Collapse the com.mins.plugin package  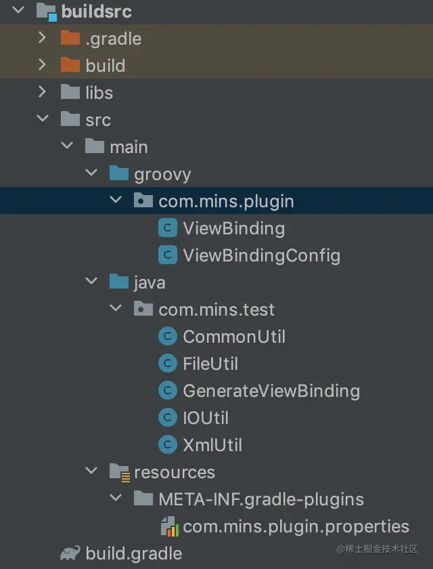coord(116,201)
